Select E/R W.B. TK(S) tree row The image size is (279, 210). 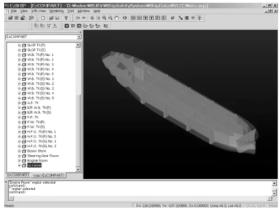39,113
